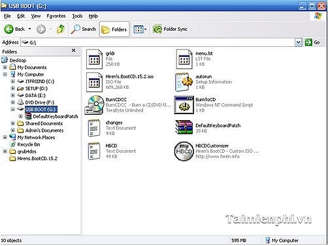The image size is (328, 246).
Task: Open the Help menu
Action: pyautogui.click(x=93, y=16)
